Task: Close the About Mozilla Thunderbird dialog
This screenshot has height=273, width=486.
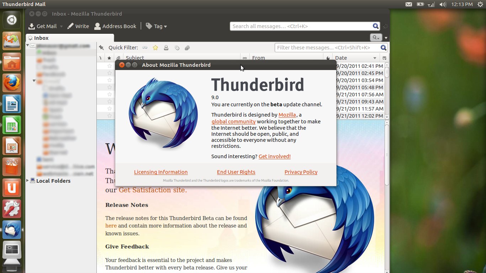Action: [122, 65]
